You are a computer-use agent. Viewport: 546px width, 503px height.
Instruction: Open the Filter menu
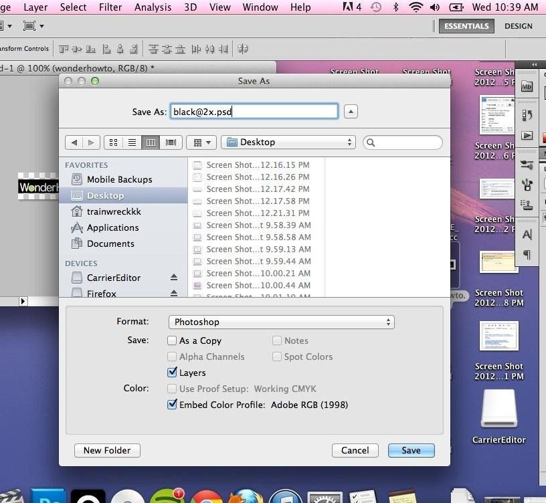110,7
